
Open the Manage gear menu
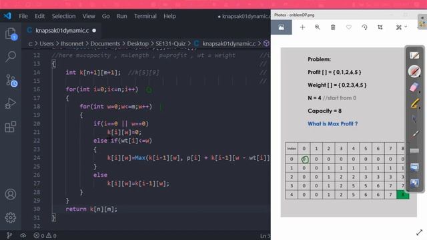click(11, 217)
